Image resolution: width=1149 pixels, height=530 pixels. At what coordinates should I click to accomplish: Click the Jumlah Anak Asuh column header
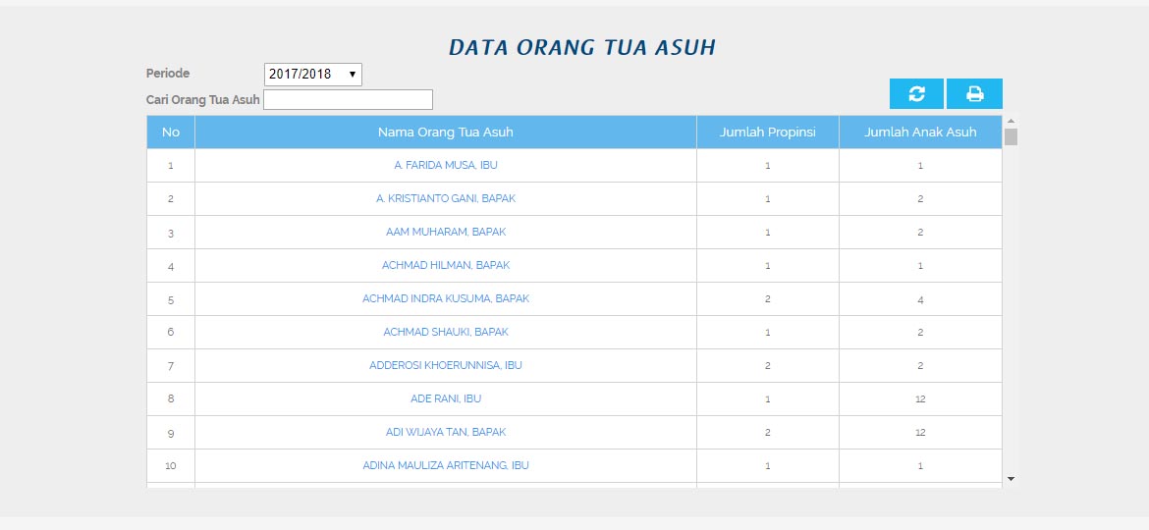coord(920,132)
